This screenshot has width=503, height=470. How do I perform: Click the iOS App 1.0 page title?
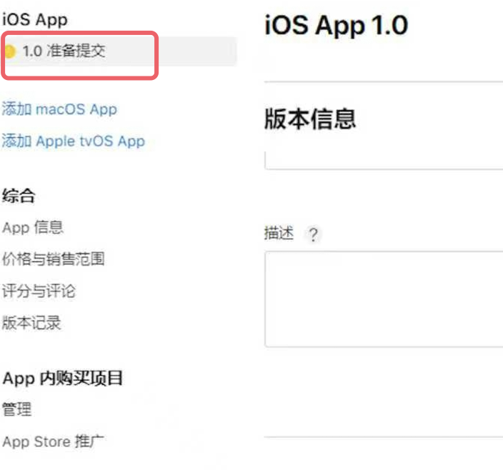tap(337, 25)
